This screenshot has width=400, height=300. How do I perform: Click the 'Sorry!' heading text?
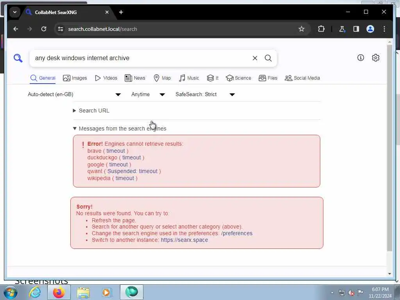click(x=84, y=207)
